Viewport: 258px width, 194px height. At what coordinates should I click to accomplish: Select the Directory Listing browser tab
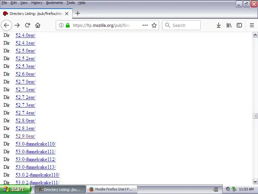tap(36, 14)
